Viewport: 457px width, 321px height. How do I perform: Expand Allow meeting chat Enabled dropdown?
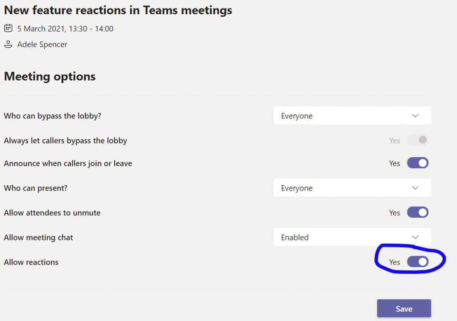352,237
